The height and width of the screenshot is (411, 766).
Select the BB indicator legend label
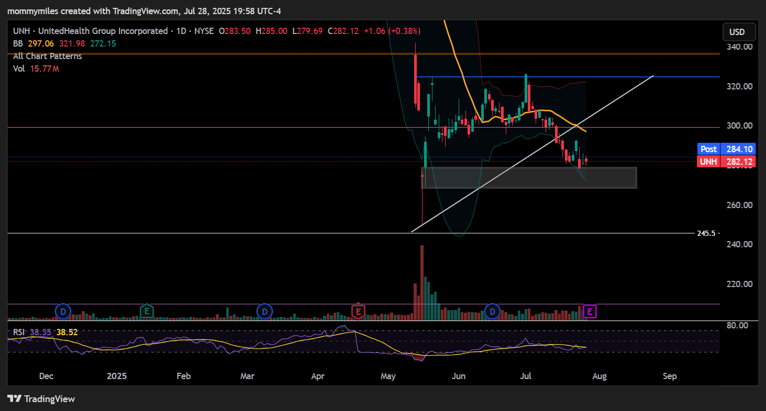click(x=18, y=43)
